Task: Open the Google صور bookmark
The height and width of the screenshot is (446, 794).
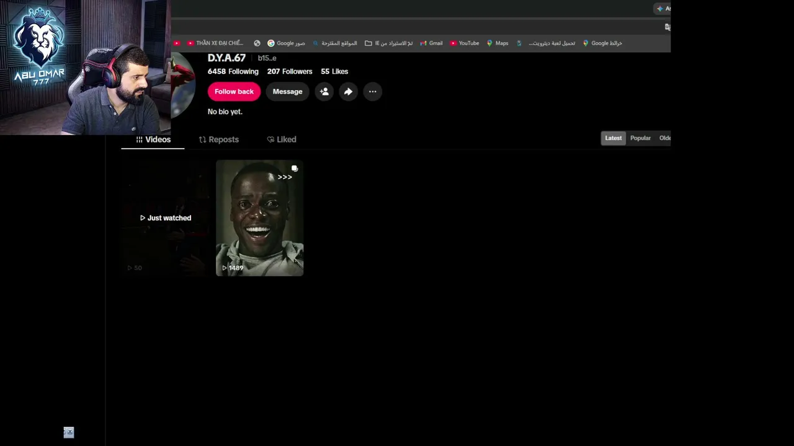Action: (x=286, y=43)
